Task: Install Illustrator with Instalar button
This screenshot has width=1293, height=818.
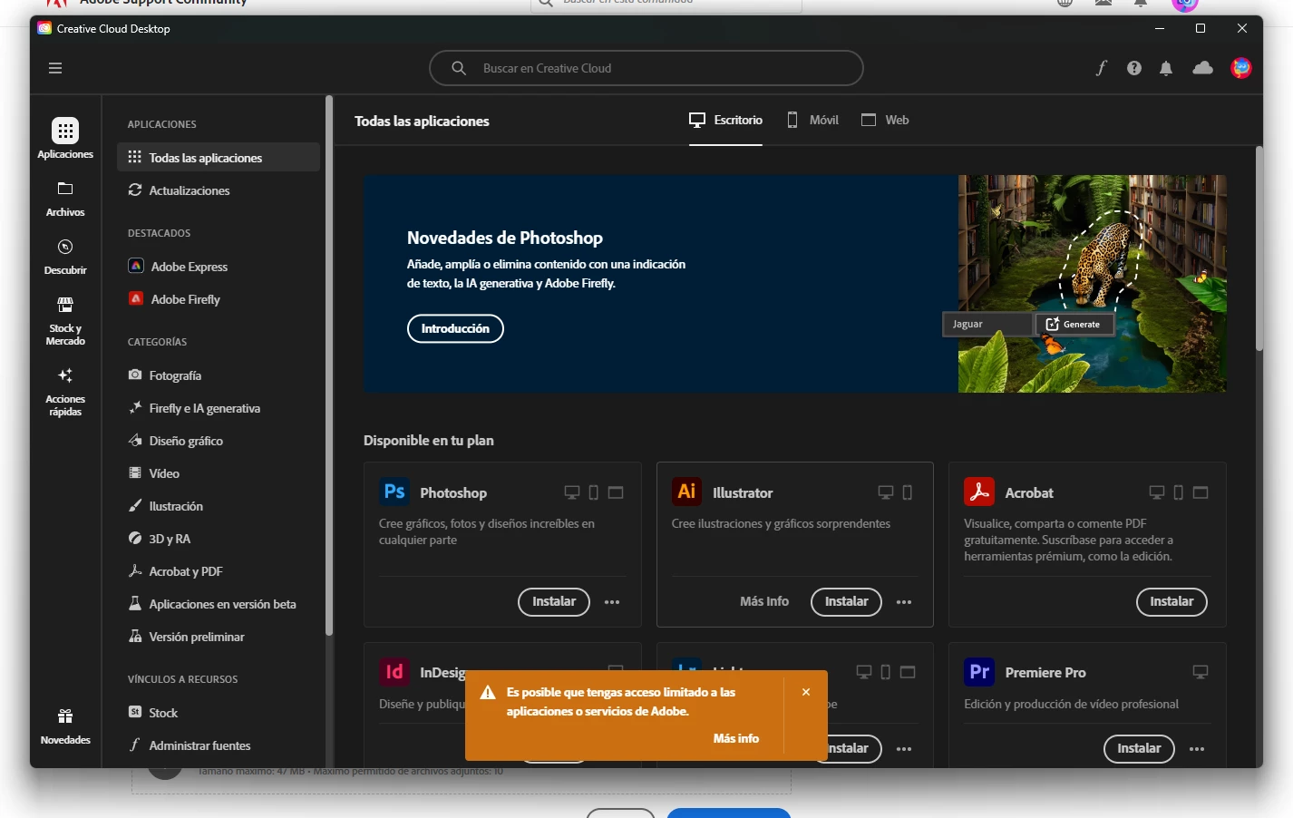Action: coord(846,601)
